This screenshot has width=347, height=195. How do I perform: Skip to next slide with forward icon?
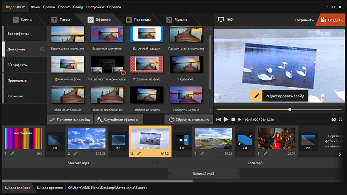tap(240, 119)
